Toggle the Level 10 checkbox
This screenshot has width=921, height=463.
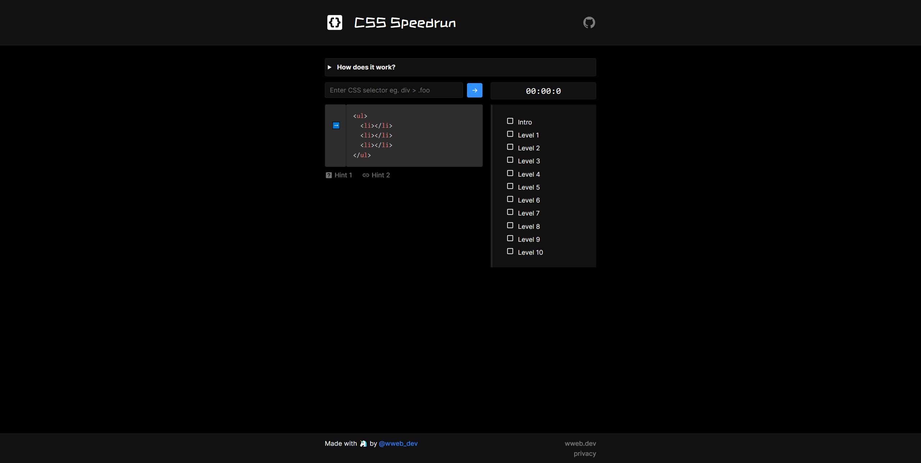(510, 251)
